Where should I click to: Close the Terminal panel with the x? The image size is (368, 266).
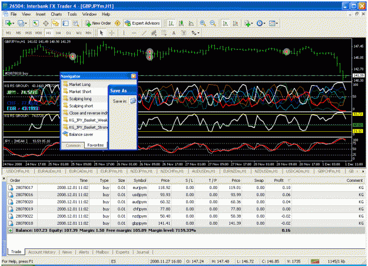click(x=4, y=179)
